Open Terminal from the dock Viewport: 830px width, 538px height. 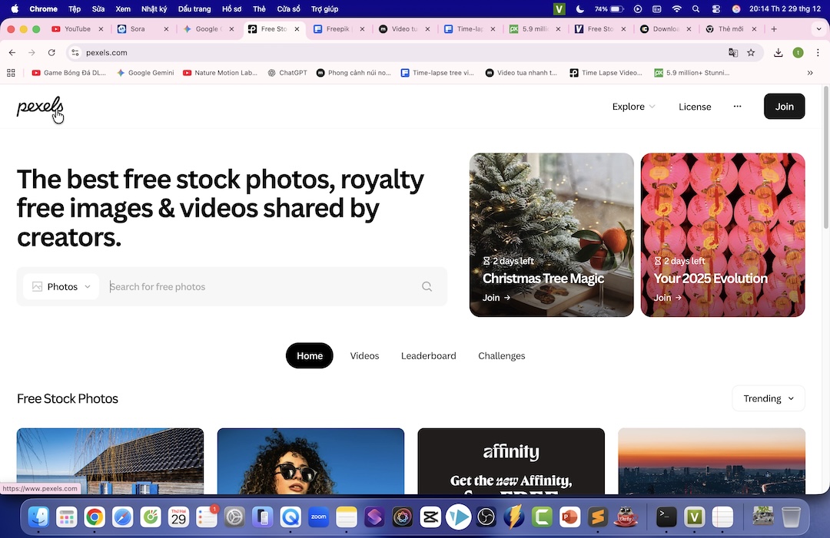tap(666, 517)
